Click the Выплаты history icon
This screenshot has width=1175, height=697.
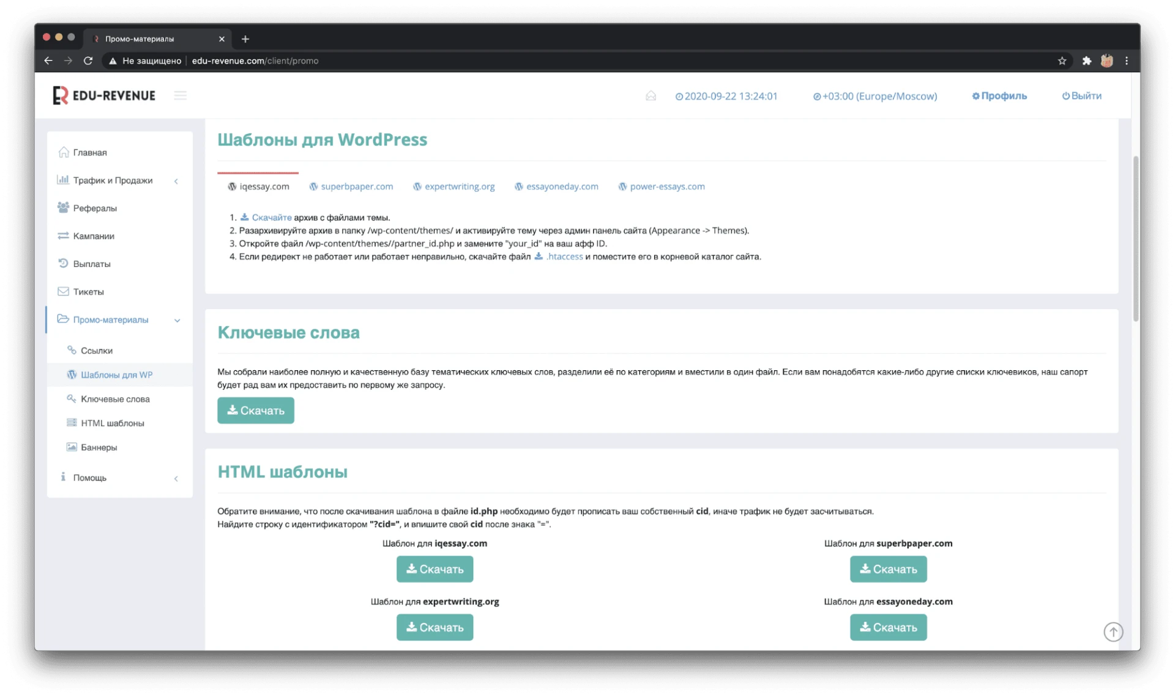63,263
